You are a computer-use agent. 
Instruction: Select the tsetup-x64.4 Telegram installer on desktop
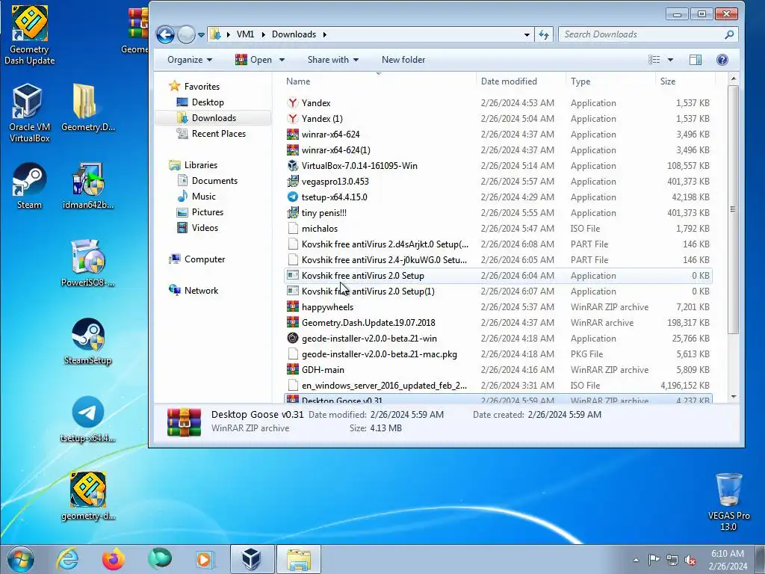tap(88, 420)
